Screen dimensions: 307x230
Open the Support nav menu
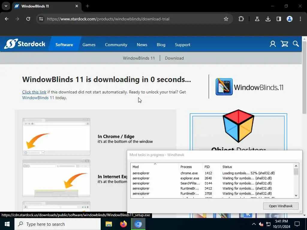(x=183, y=45)
